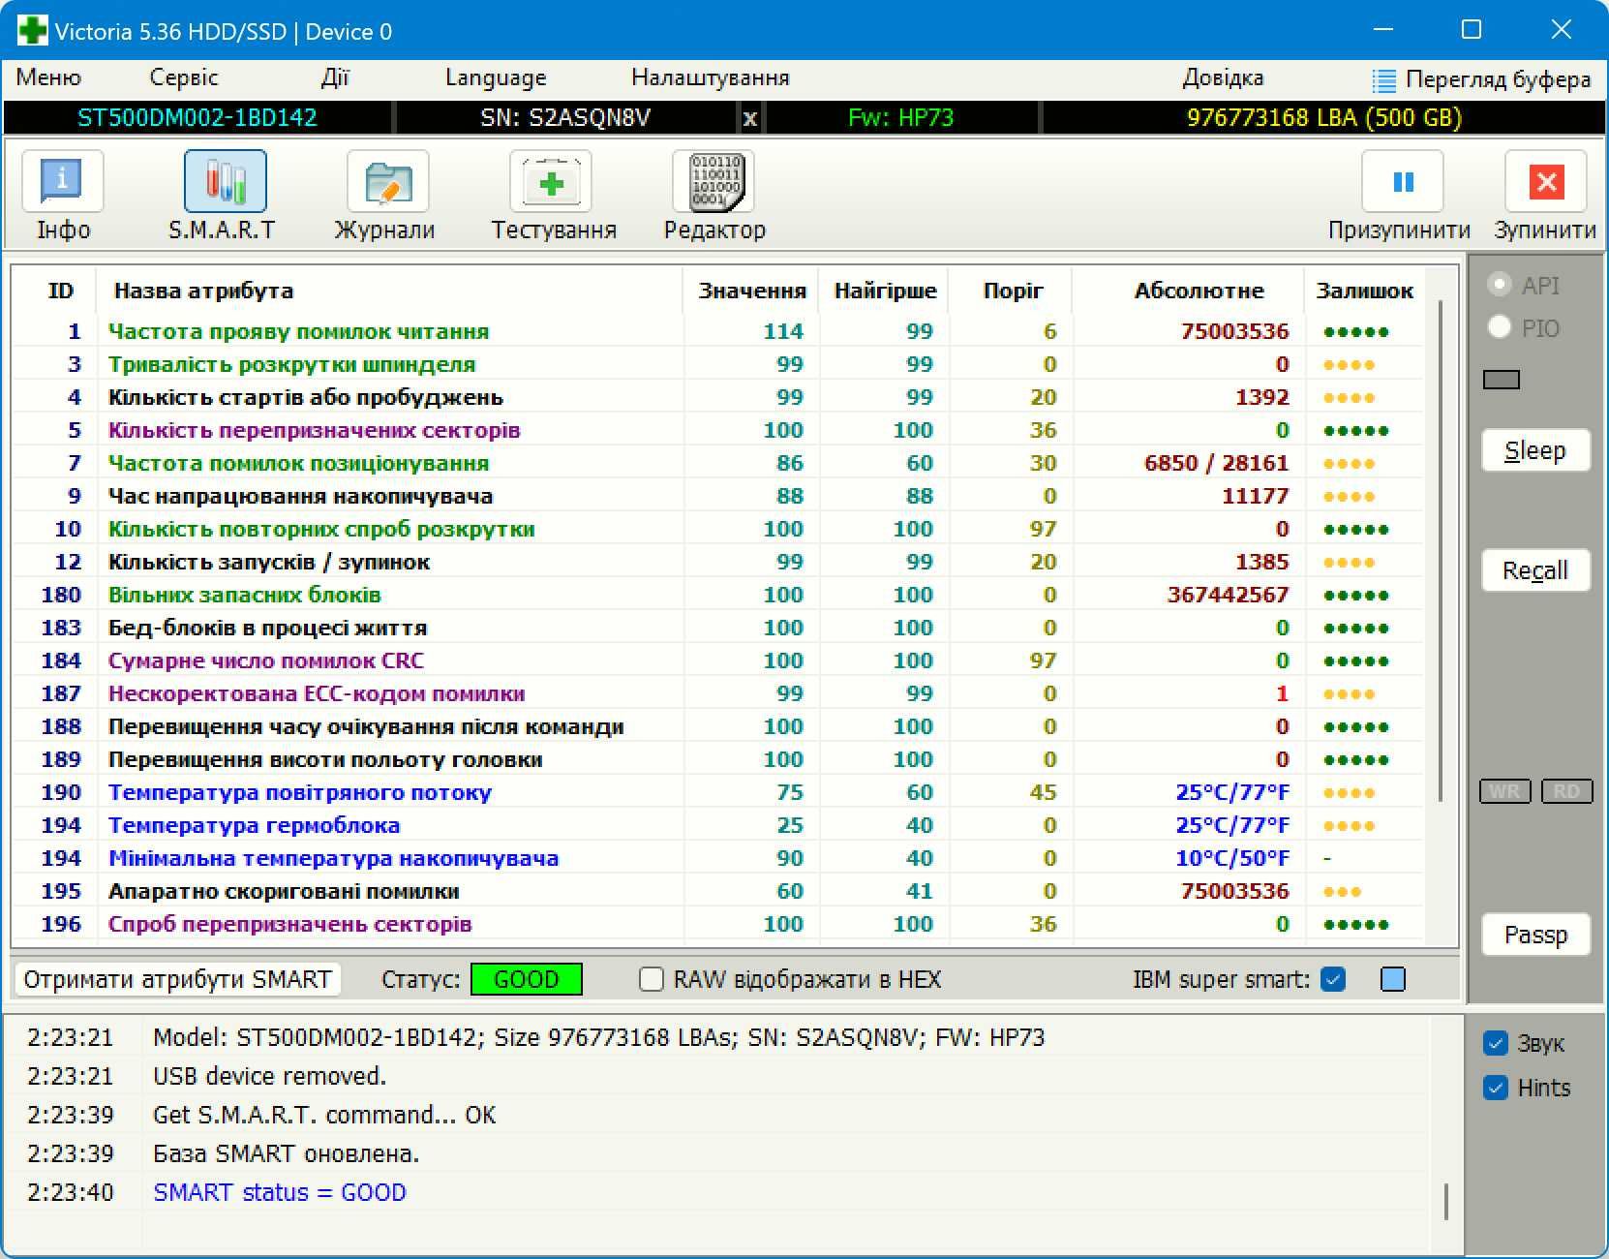1609x1259 pixels.
Task: Select row Частота прояву помилок читання
Action: pos(717,331)
